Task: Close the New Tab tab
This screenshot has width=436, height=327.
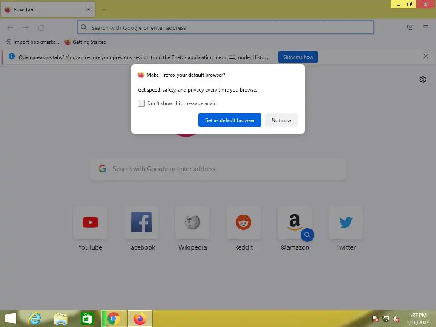Action: (x=88, y=9)
